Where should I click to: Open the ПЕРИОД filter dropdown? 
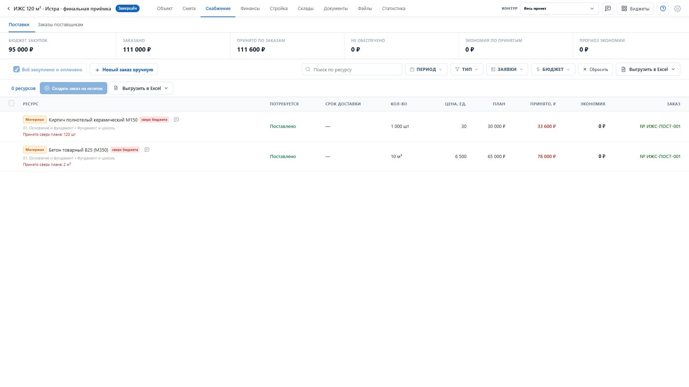[426, 70]
